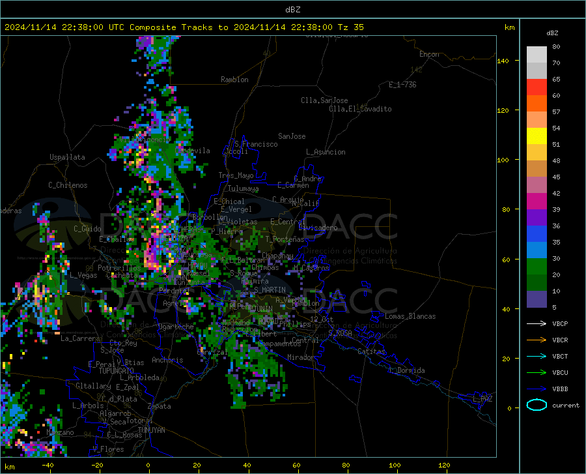Click the Potrerillos location label
Screen dimensions: 586x474
(x=119, y=268)
